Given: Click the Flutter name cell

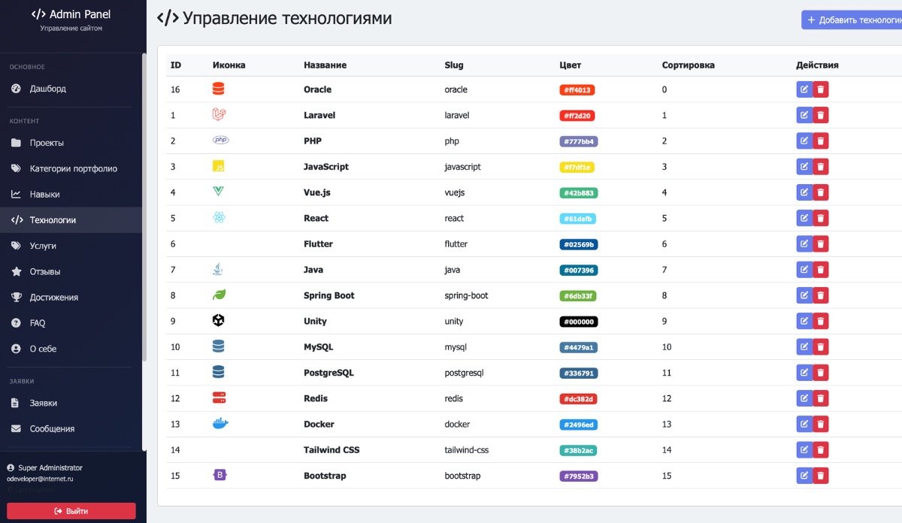Looking at the screenshot, I should 318,244.
